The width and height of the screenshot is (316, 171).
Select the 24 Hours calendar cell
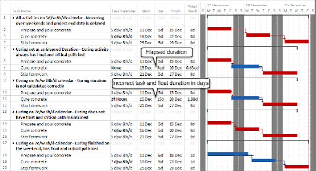(x=119, y=99)
